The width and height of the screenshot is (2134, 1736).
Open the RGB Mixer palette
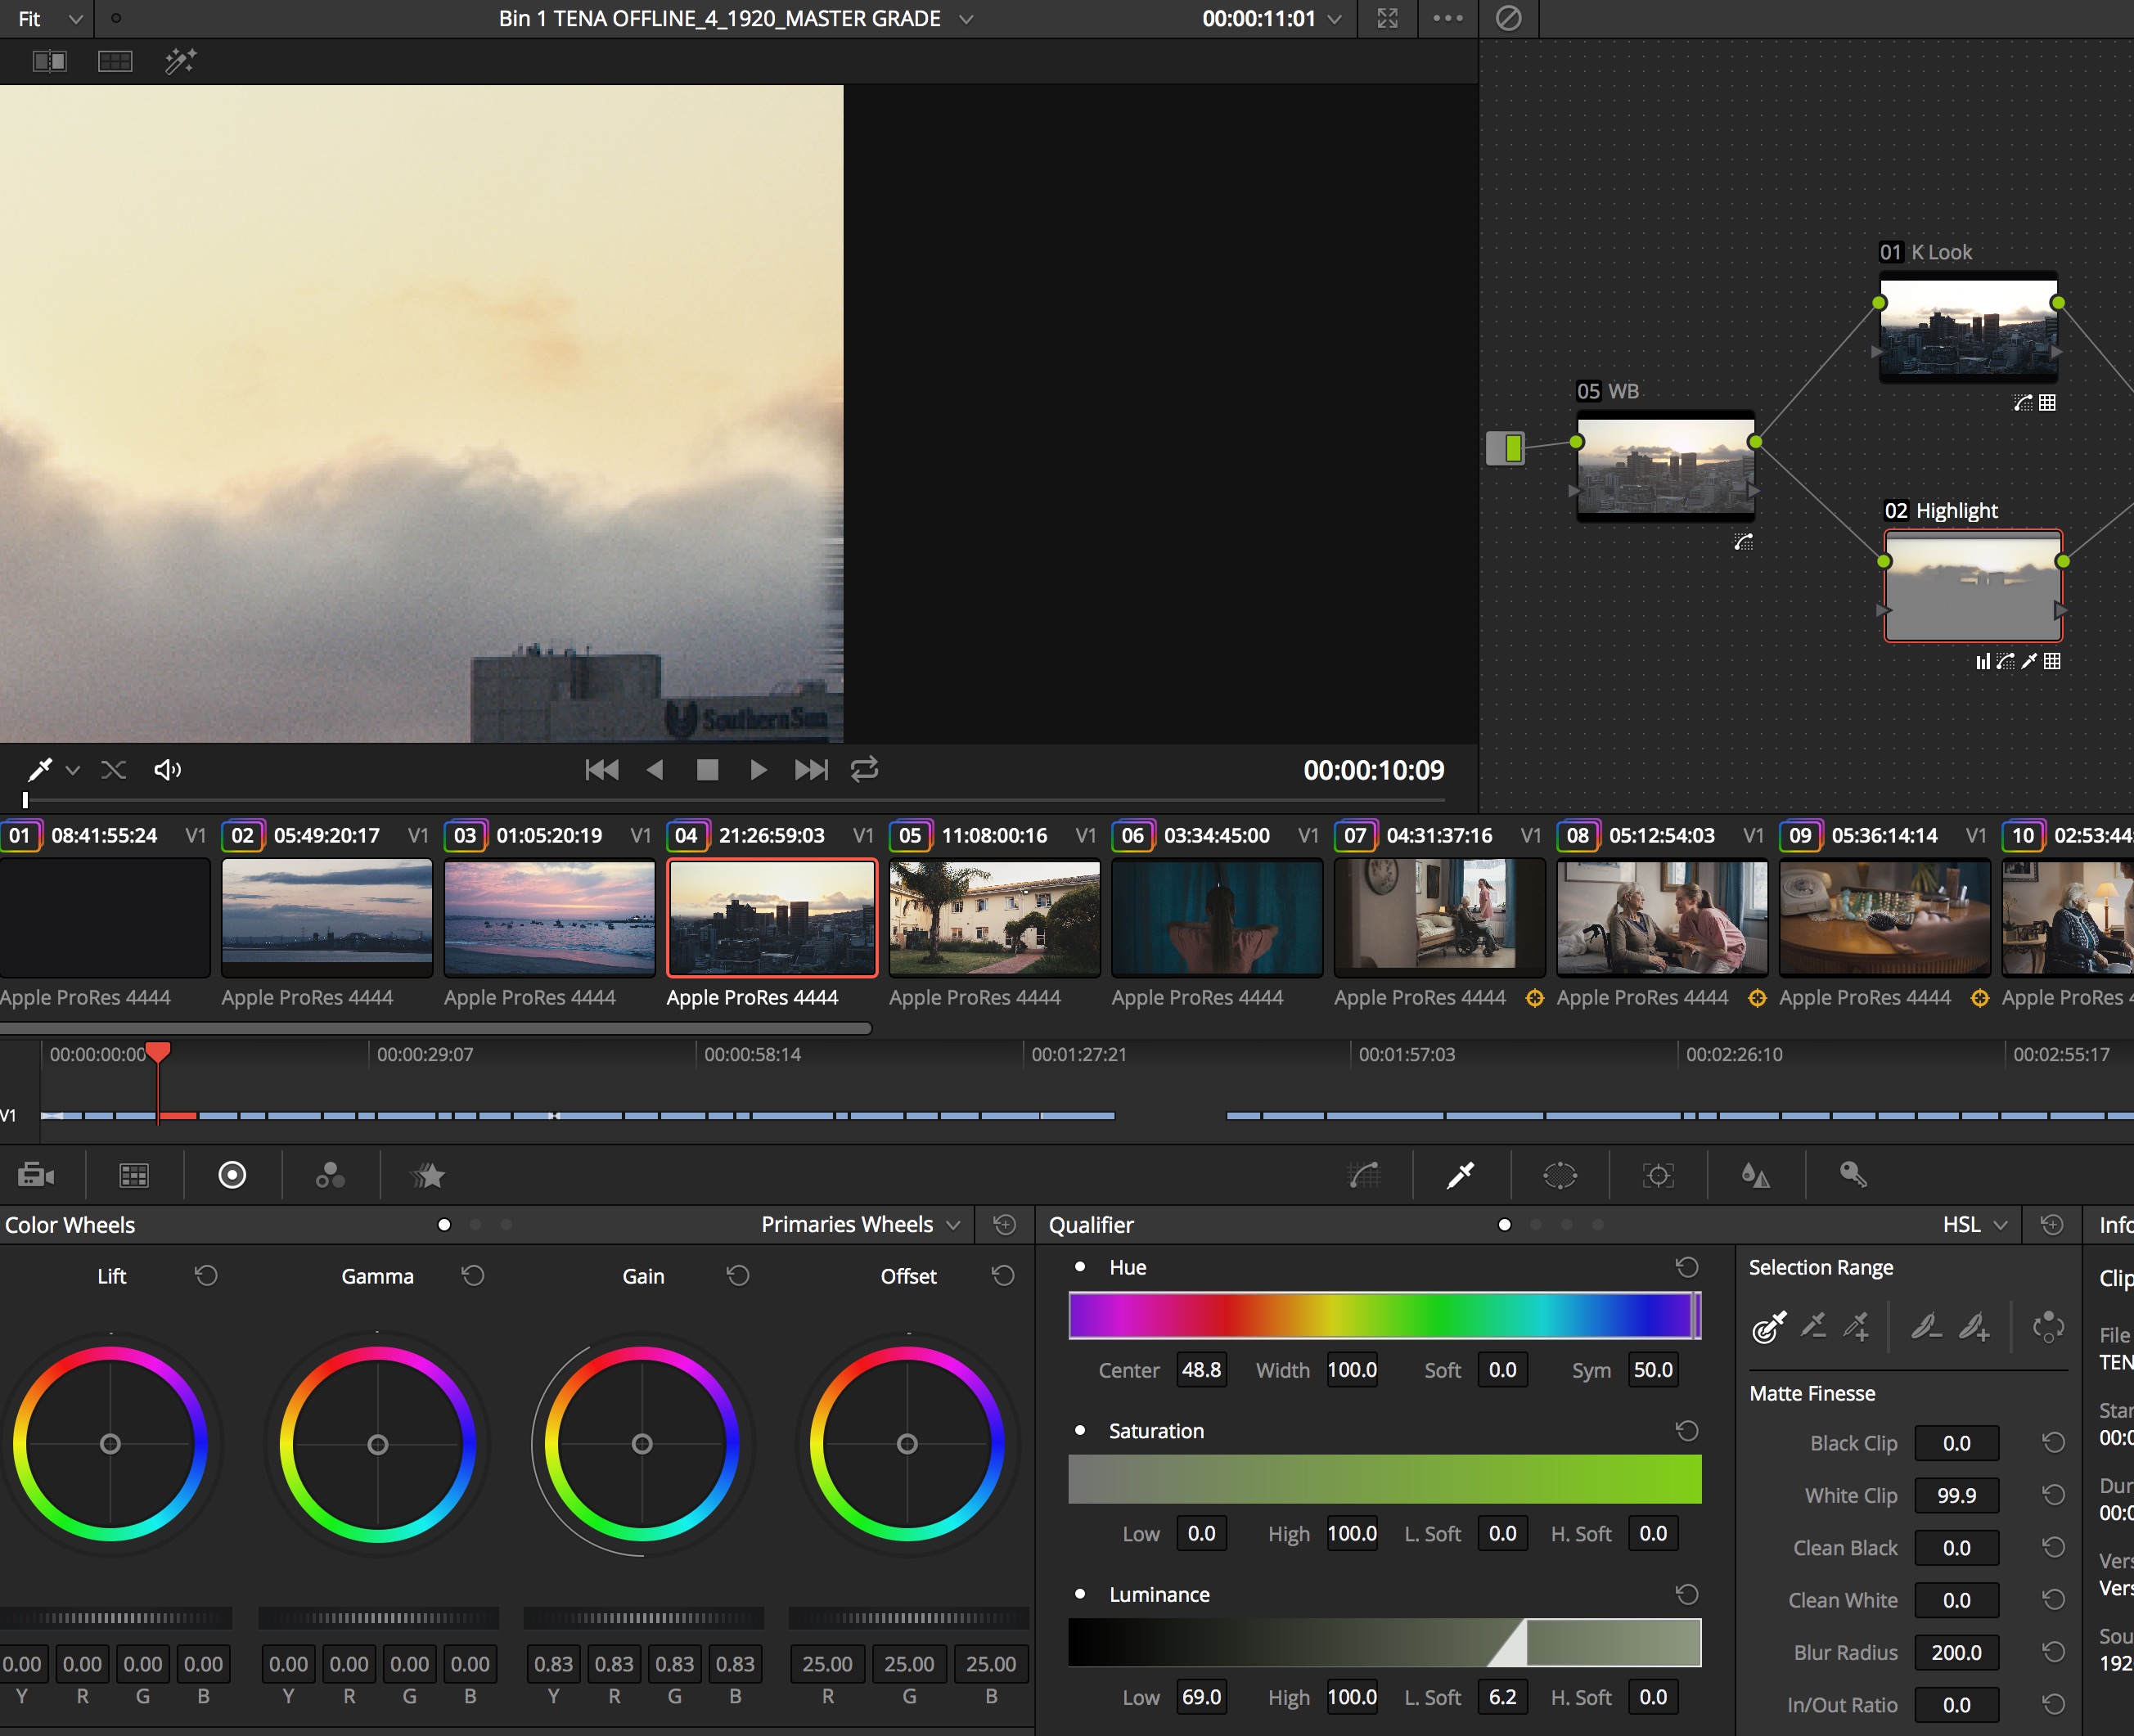tap(330, 1175)
